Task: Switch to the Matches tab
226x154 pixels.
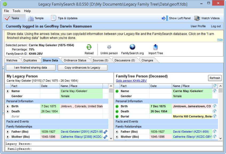Action: 12,60
